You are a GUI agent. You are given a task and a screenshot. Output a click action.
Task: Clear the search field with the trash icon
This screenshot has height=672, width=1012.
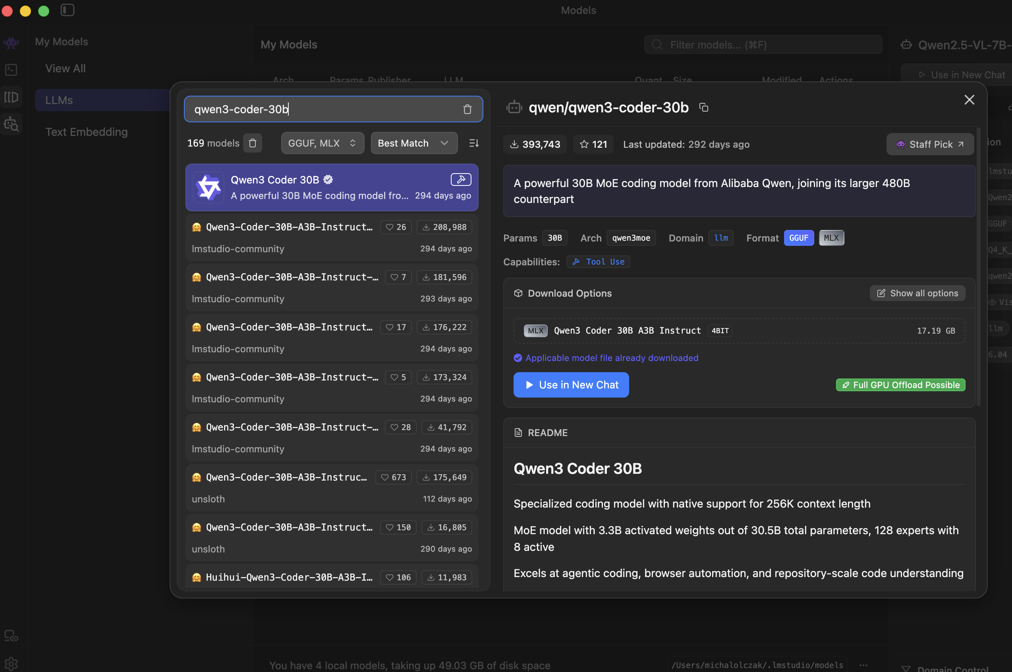[x=467, y=109]
